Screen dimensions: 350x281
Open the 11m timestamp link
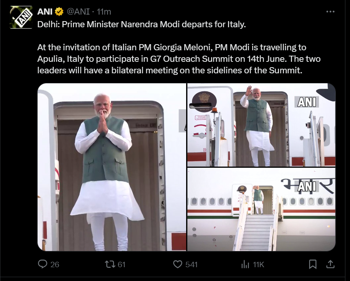(x=104, y=12)
